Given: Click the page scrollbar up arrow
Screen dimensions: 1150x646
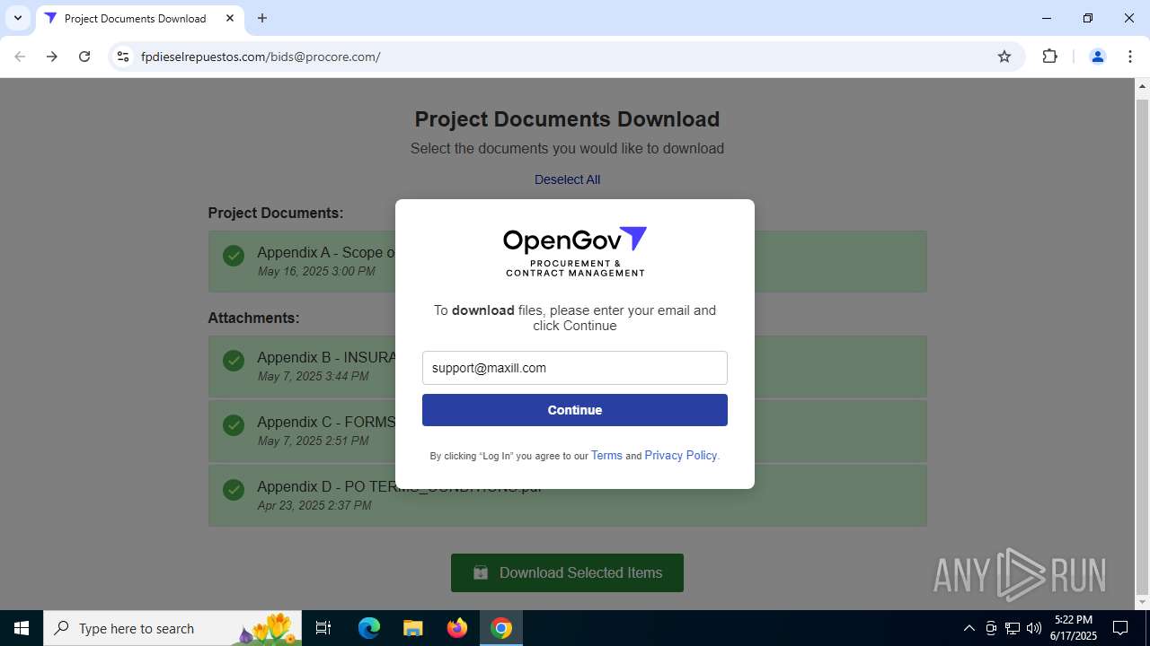Looking at the screenshot, I should [x=1143, y=86].
